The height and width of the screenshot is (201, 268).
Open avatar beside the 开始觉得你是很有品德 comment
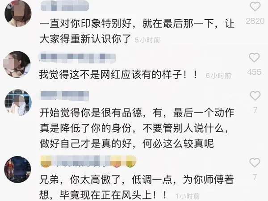click(x=18, y=103)
